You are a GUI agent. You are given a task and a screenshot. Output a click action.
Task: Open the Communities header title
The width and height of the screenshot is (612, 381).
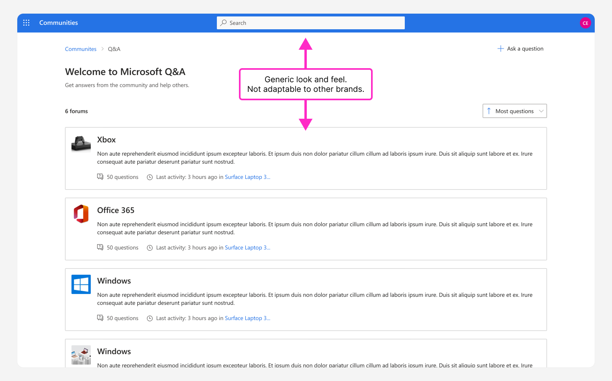(59, 23)
